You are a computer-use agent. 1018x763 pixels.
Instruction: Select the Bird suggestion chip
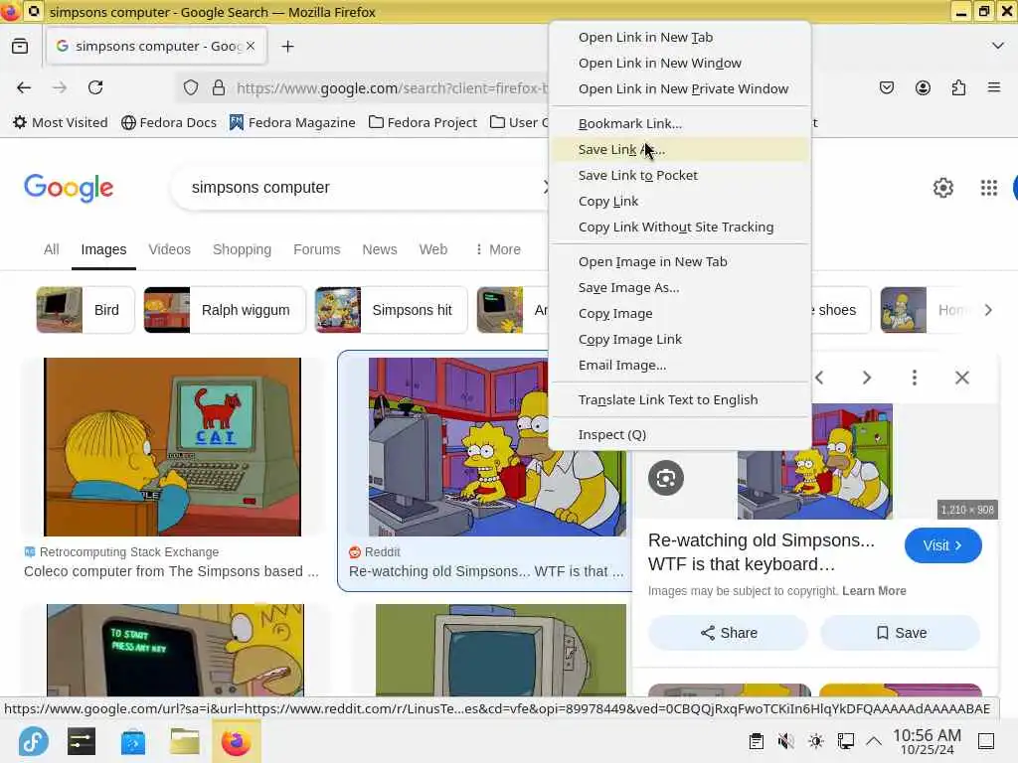pyautogui.click(x=85, y=310)
